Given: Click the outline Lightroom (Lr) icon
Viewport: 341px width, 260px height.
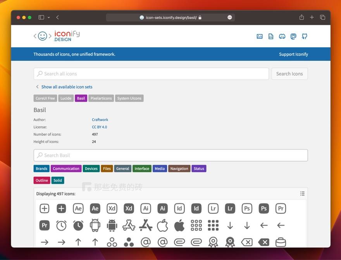Looking at the screenshot, I should [x=213, y=208].
